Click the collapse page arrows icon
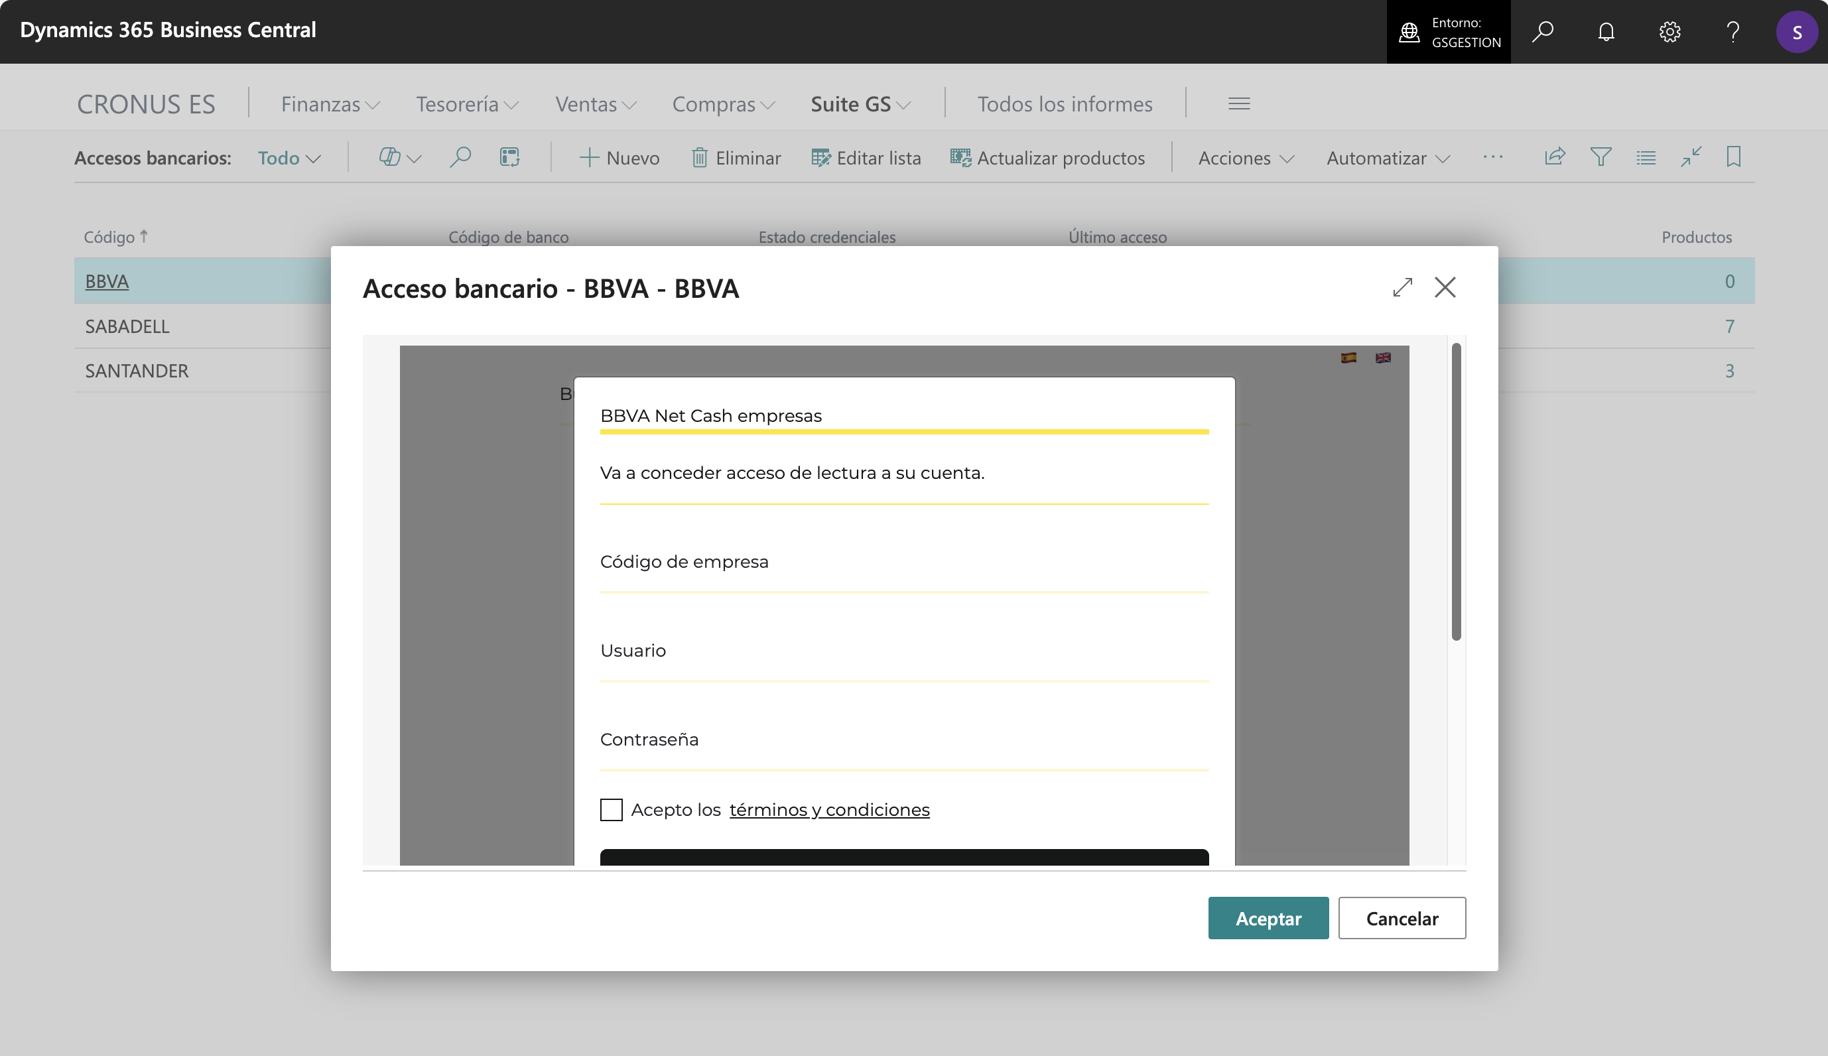Screen dimensions: 1828x1056 coord(1691,157)
